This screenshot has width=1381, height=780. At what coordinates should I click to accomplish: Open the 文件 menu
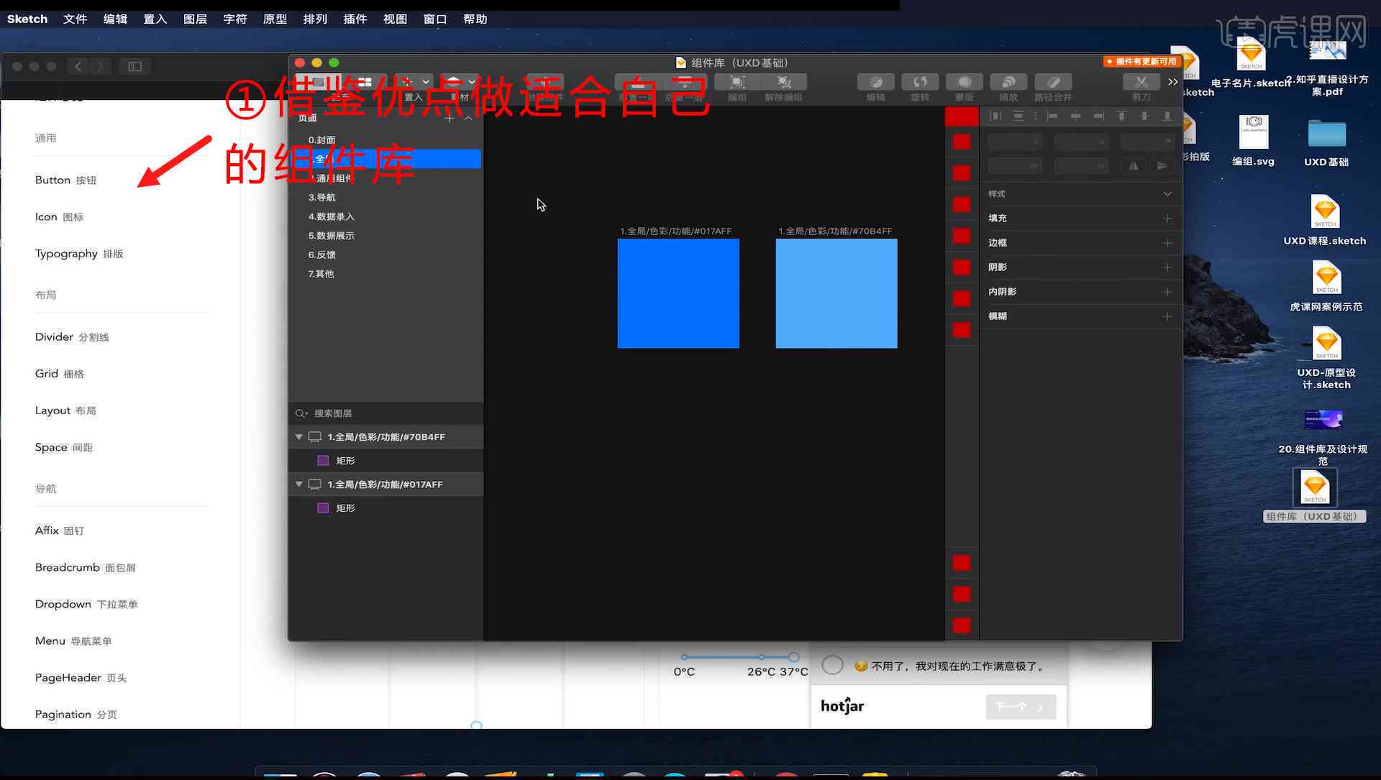coord(75,19)
